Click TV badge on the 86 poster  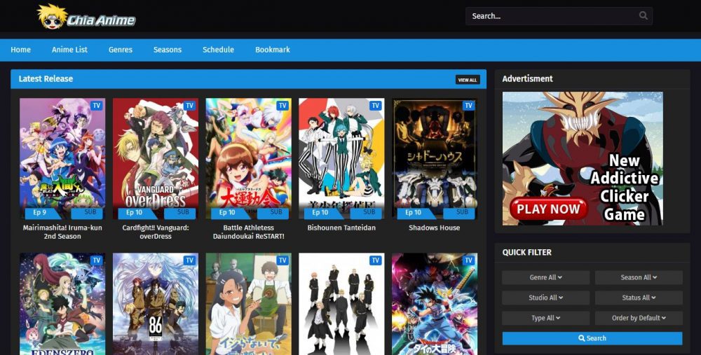[x=189, y=260]
